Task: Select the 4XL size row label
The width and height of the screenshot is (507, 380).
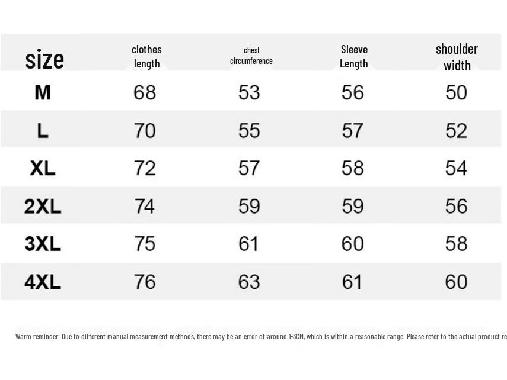Action: (x=43, y=282)
